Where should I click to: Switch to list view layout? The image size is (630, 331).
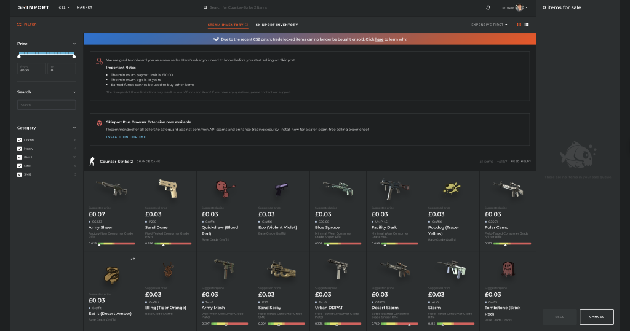click(527, 25)
